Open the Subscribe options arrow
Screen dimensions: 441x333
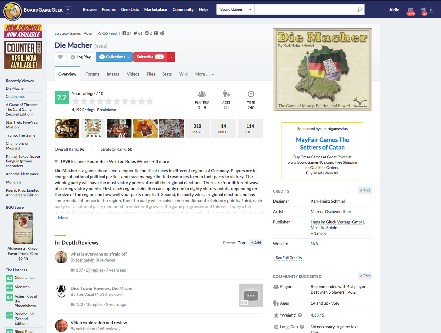pos(171,57)
